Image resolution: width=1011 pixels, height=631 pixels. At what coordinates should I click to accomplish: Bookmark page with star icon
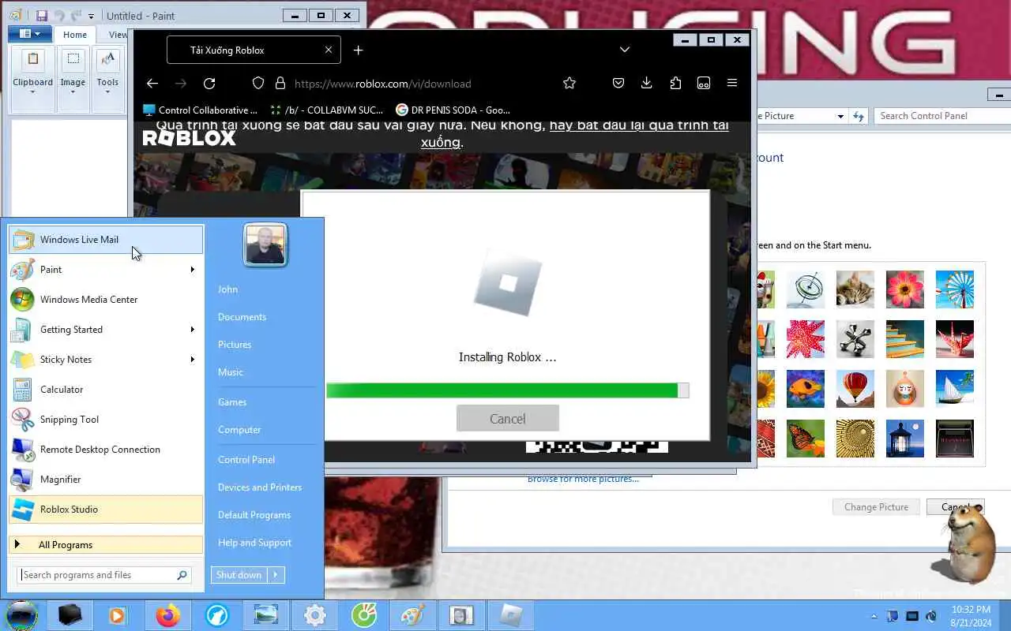569,84
